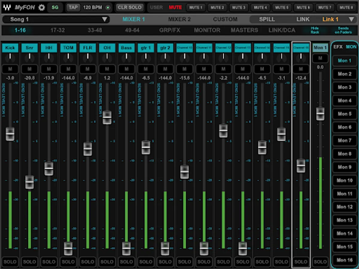Click the OH channel fader handle
The height and width of the screenshot is (269, 359).
click(x=107, y=117)
